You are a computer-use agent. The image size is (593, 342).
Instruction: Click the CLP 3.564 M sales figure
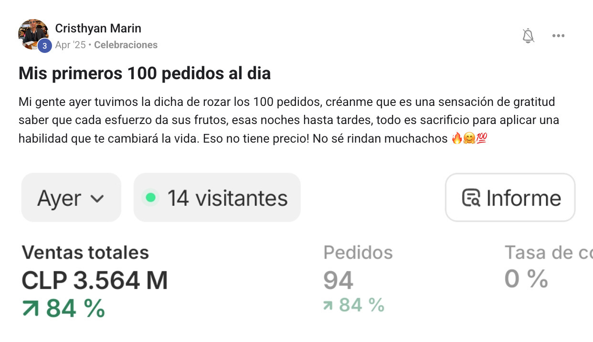95,280
